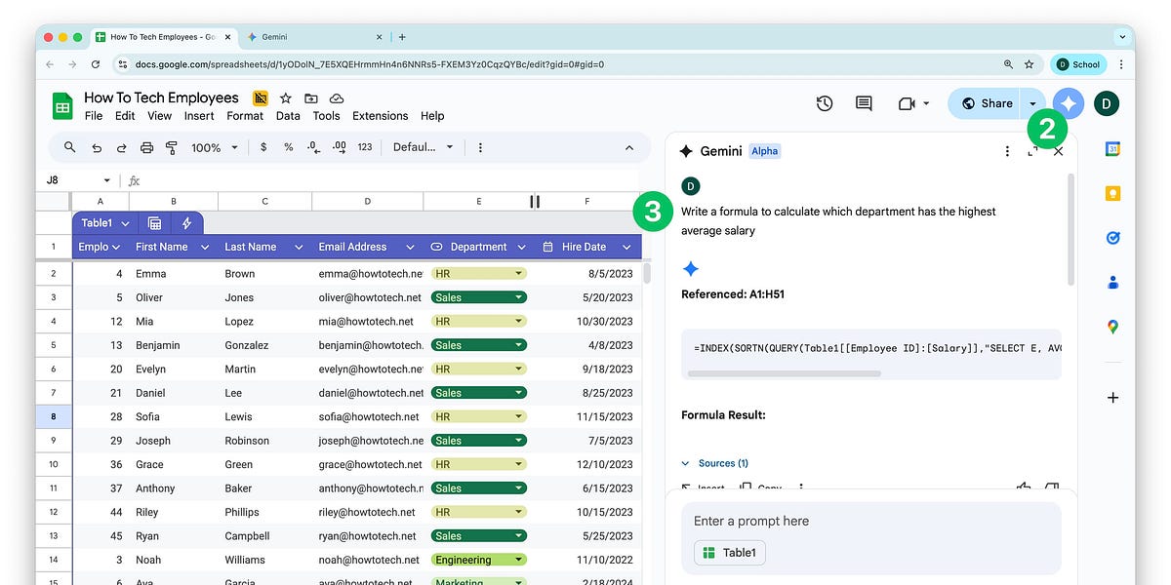Open Google Calendar in side panel
Viewport: 1171px width, 585px height.
pyautogui.click(x=1112, y=149)
